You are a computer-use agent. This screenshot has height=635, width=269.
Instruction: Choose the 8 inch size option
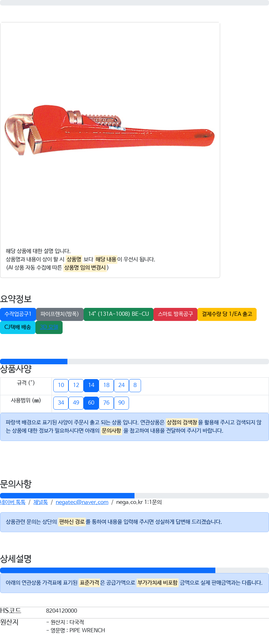[x=135, y=385]
